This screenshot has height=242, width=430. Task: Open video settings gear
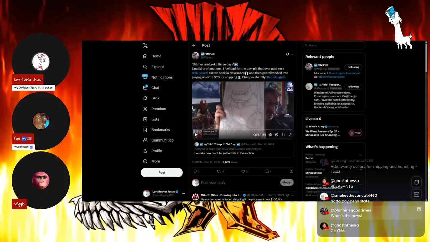click(x=277, y=135)
